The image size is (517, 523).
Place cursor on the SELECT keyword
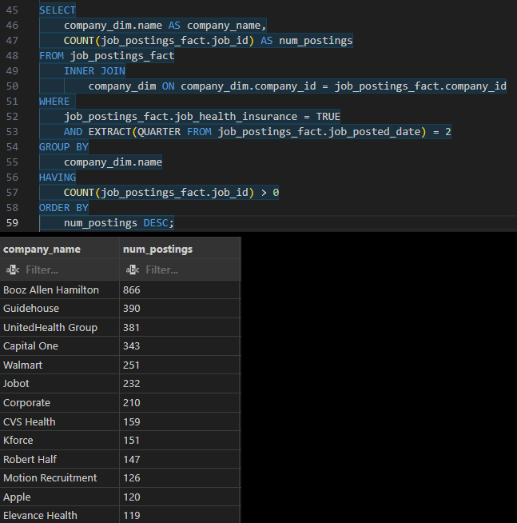[x=58, y=10]
